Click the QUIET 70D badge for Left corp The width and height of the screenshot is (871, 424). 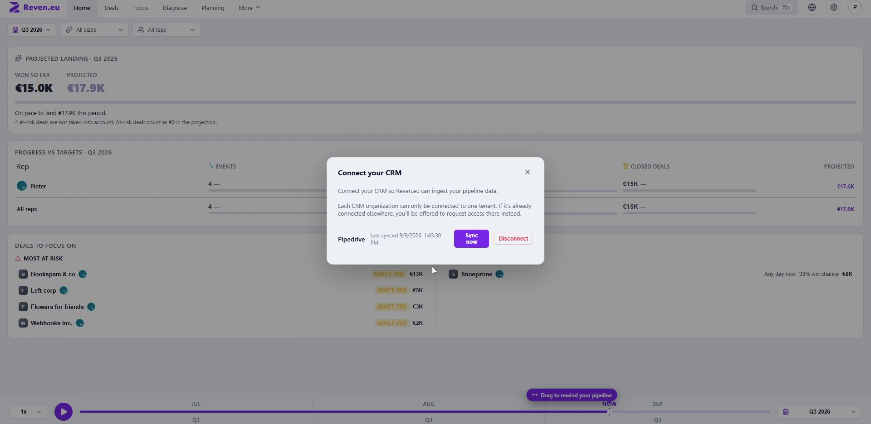(x=392, y=290)
